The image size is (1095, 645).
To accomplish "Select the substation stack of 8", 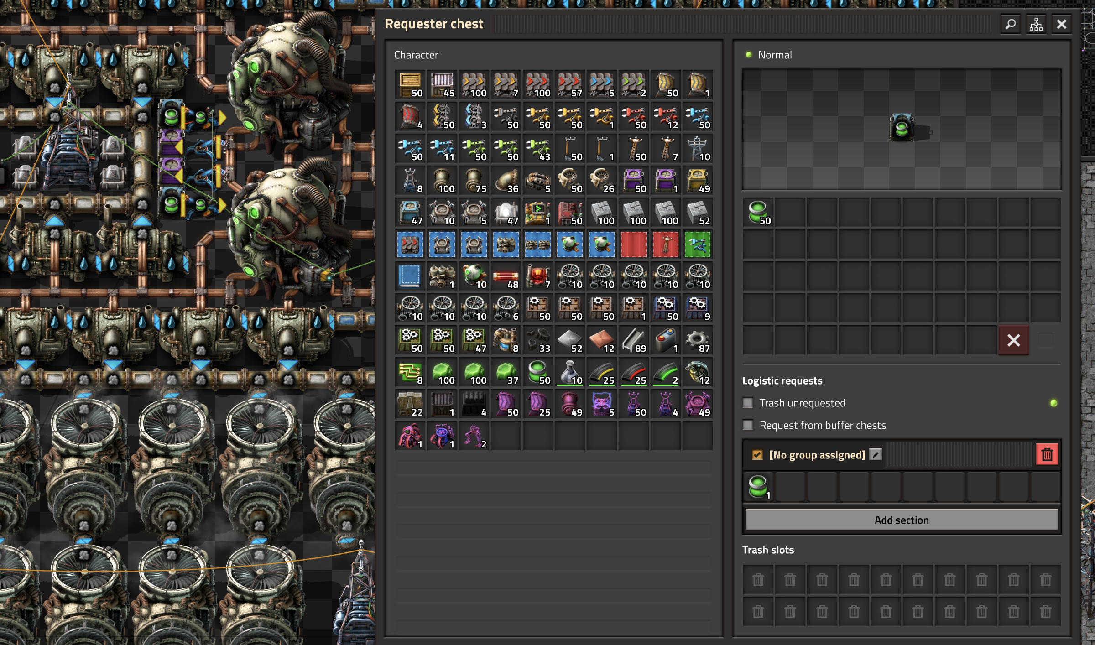I will click(x=410, y=181).
